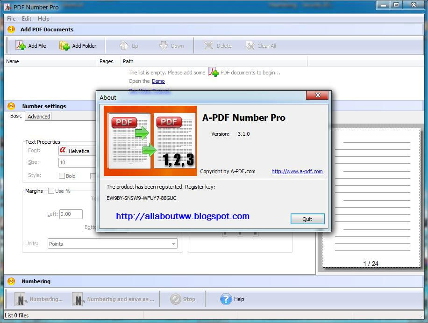428x323 pixels.
Task: Click the Helvetica font field
Action: (78, 151)
